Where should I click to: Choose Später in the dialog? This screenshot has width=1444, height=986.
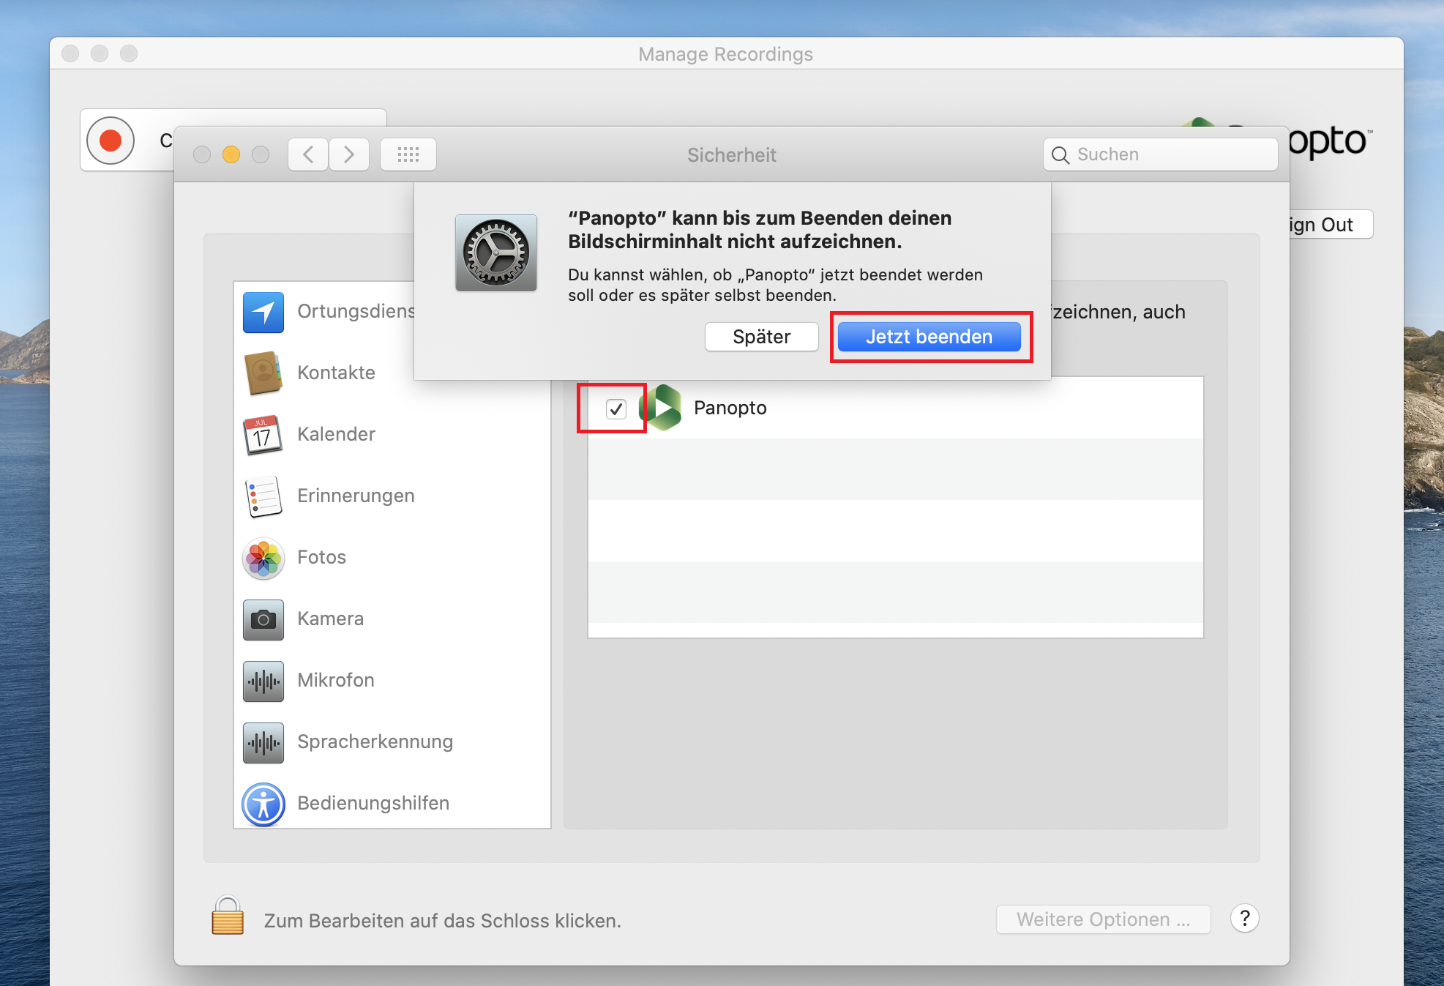coord(761,337)
